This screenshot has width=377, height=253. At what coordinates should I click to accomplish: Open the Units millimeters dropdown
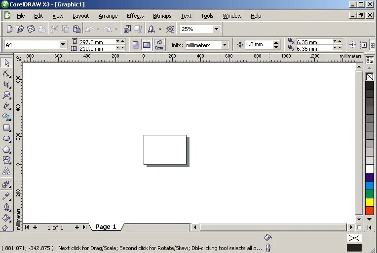[x=225, y=45]
